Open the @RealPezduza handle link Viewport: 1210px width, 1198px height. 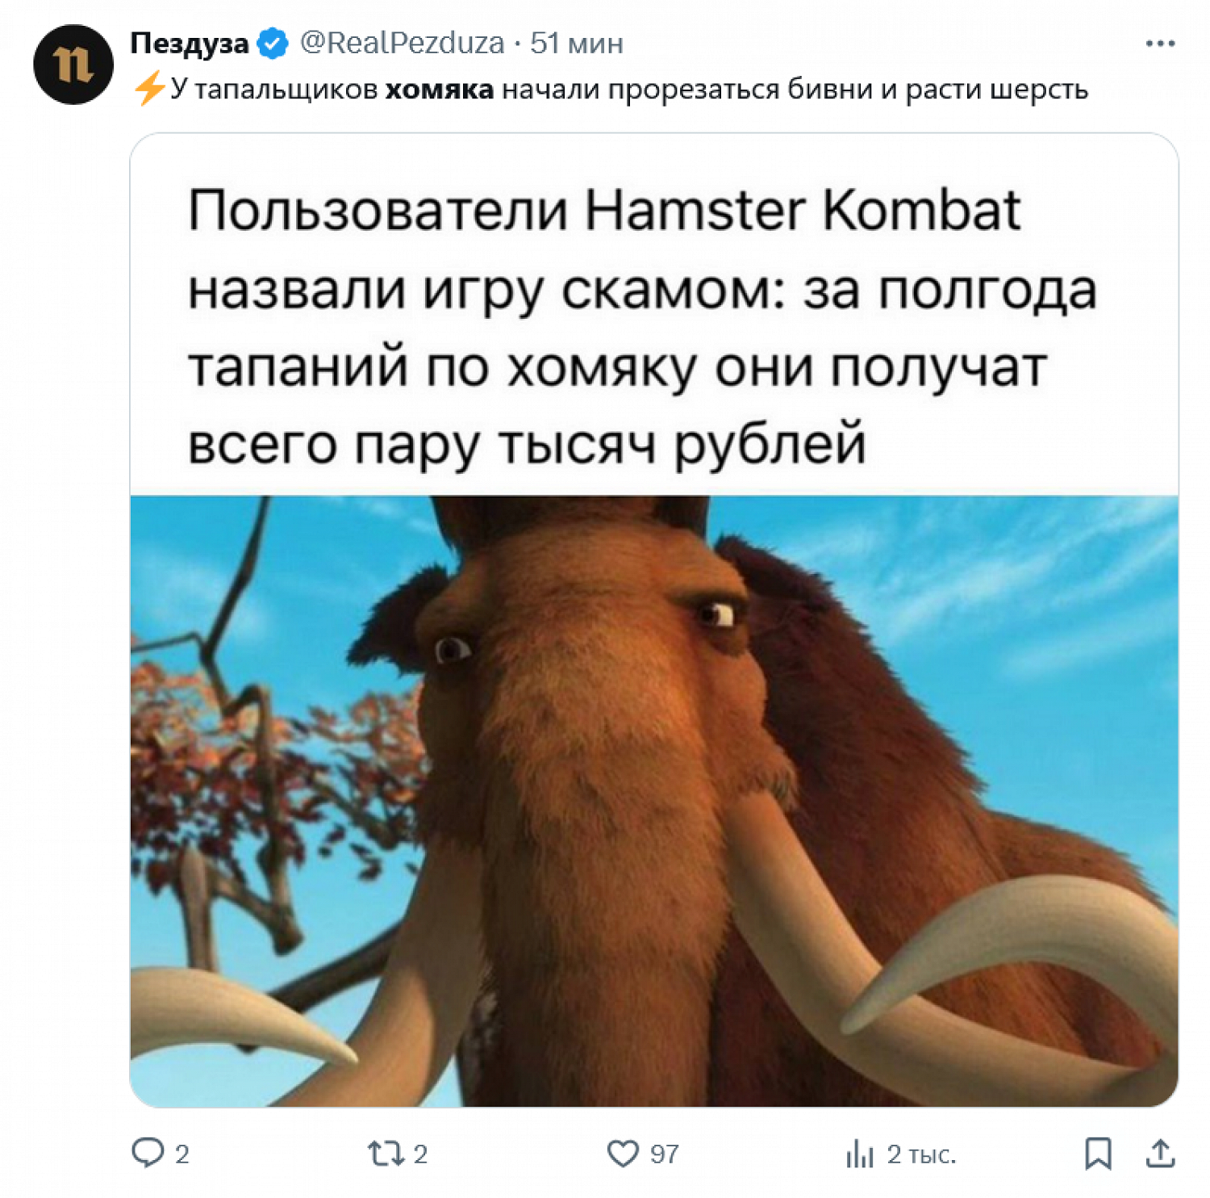tap(403, 43)
